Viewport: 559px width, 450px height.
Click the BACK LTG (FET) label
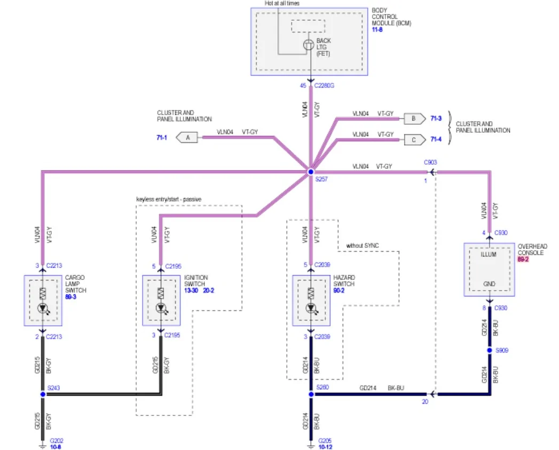coord(324,47)
